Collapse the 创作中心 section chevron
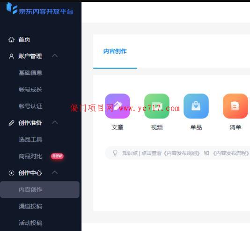This screenshot has height=231, width=250. coord(55,172)
